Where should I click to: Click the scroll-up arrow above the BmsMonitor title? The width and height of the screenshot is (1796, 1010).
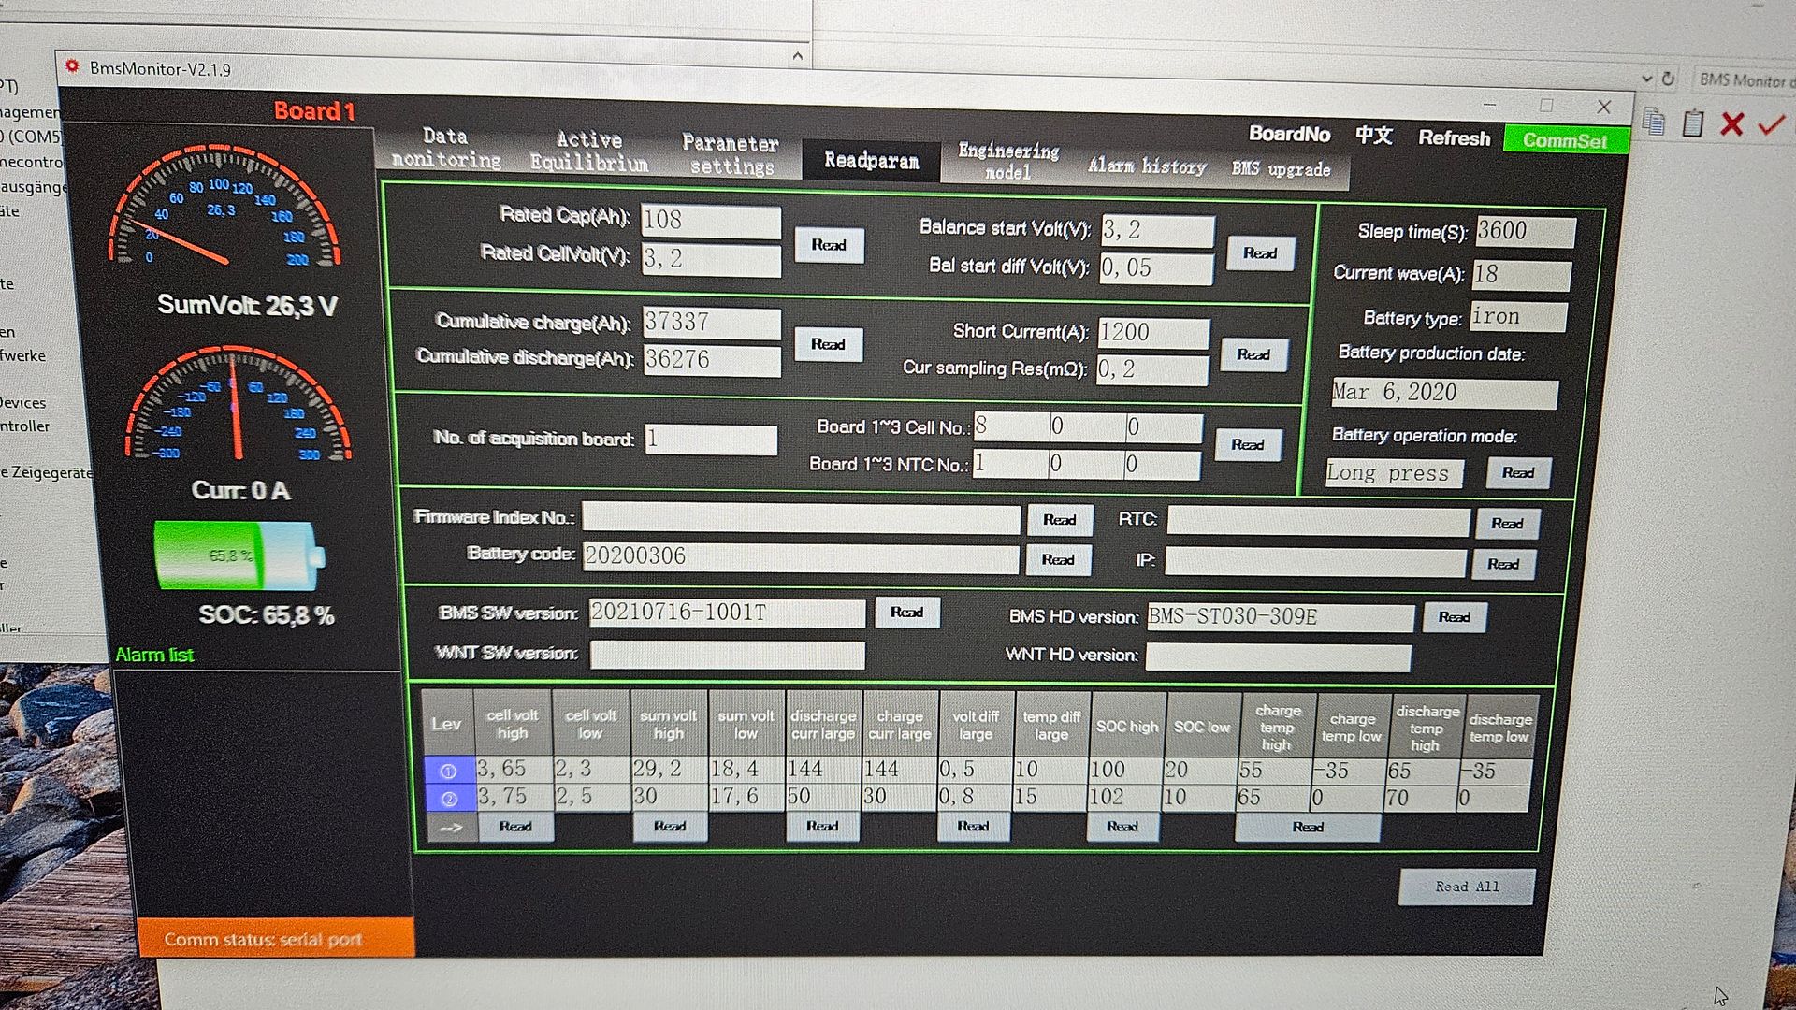pyautogui.click(x=797, y=56)
